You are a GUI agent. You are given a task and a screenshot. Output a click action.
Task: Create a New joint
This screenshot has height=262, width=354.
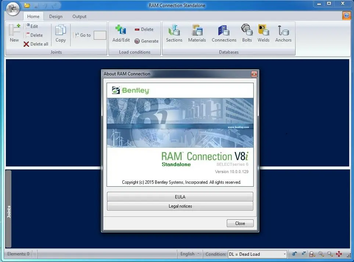tap(14, 33)
